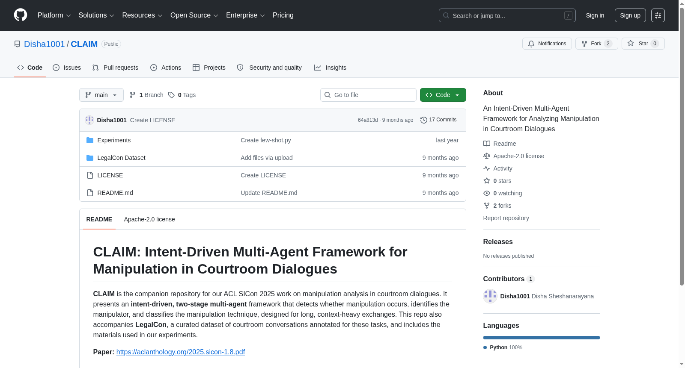Click the 'Add files via upload' commit message
685x368 pixels.
[x=267, y=158]
